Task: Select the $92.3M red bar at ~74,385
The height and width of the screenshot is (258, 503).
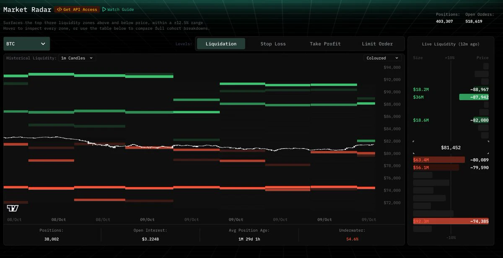Action: pos(451,221)
